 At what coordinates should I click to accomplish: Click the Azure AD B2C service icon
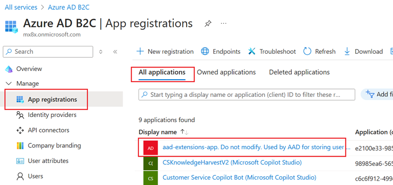[11, 27]
